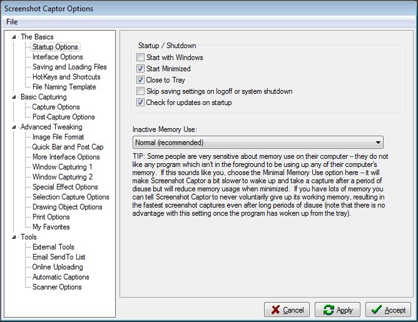Show Scanner Options page
Screen dimensions: 418x322
[57, 287]
